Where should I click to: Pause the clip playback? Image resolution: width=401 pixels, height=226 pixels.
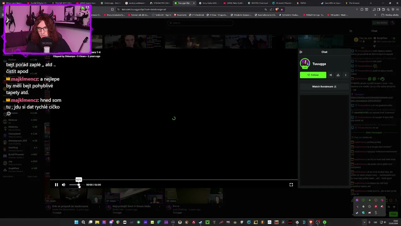click(56, 185)
